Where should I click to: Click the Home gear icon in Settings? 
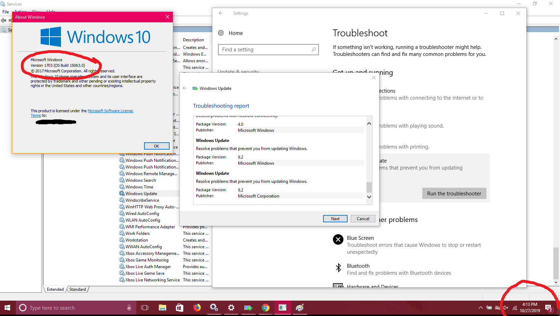(x=221, y=33)
